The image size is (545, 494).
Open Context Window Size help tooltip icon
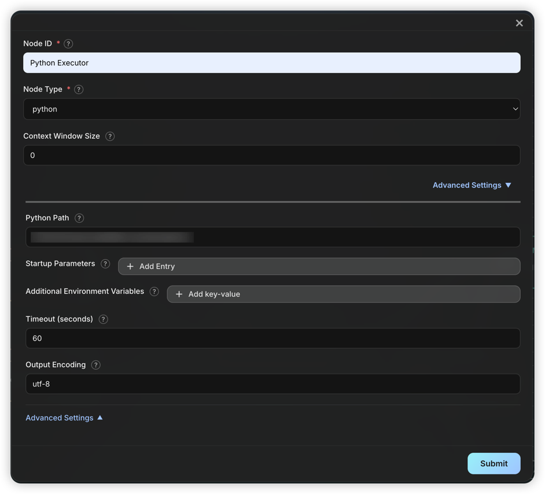pyautogui.click(x=110, y=137)
